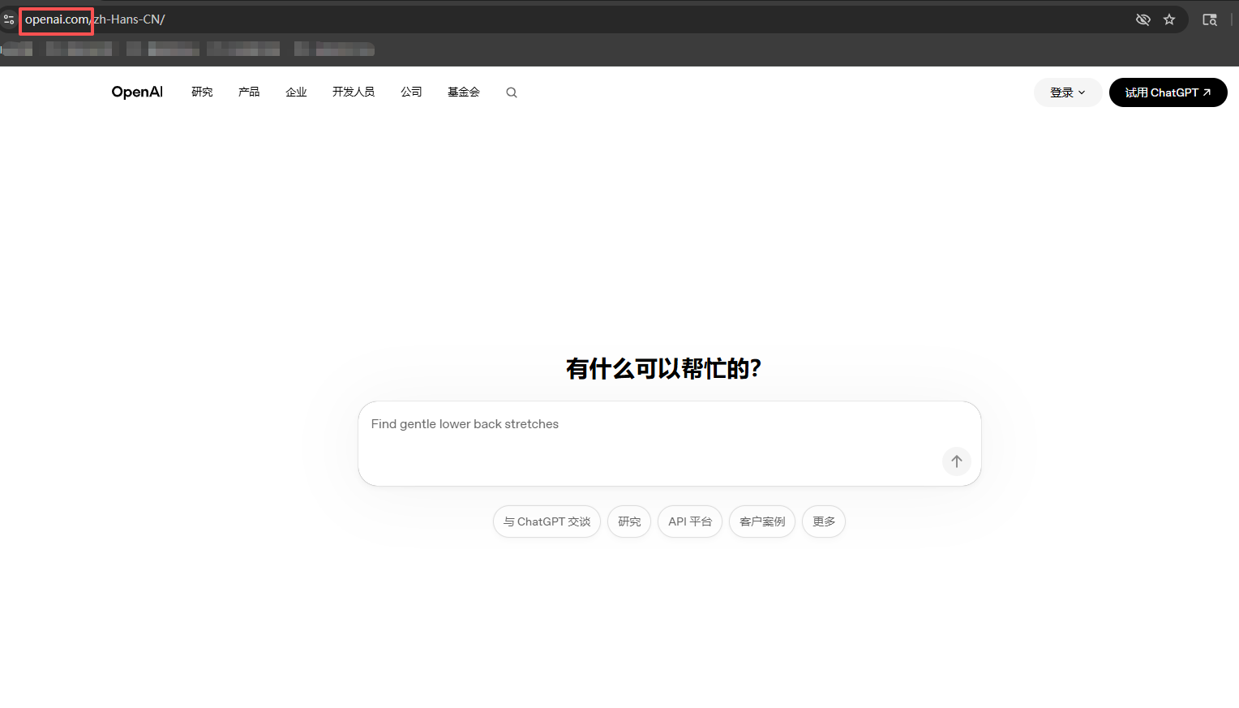
Task: Expand the 登录 login dropdown
Action: tap(1068, 92)
